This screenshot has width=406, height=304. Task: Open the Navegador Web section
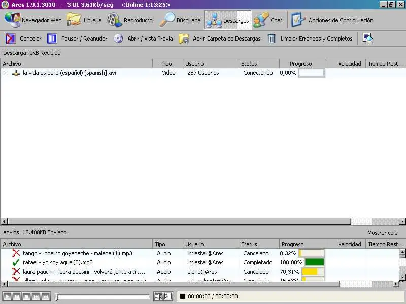click(x=33, y=20)
